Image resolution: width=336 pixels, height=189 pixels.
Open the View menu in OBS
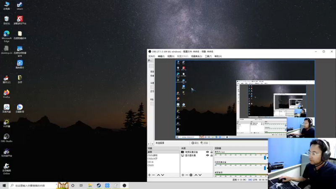pos(171,56)
